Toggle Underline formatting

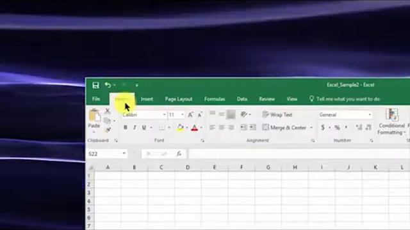coord(143,128)
